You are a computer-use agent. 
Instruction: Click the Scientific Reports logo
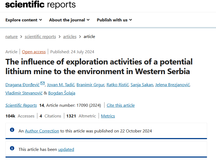(x=40, y=5)
